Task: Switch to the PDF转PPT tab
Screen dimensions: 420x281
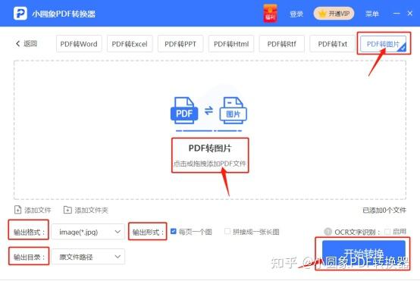Action: point(180,44)
